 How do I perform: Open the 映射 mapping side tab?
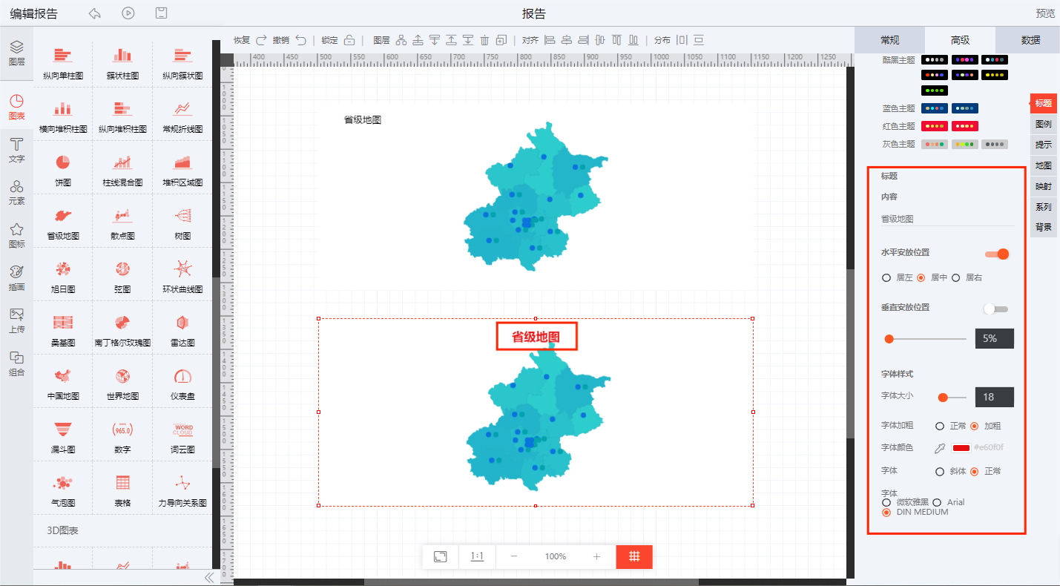(1044, 186)
